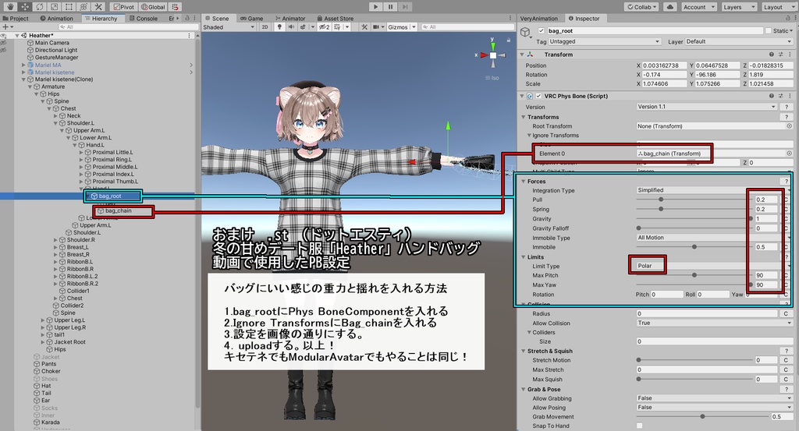Toggle Pivot handle position mode

pyautogui.click(x=124, y=7)
